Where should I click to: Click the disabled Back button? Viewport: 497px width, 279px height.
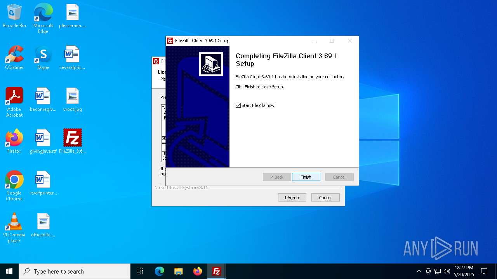pyautogui.click(x=277, y=177)
